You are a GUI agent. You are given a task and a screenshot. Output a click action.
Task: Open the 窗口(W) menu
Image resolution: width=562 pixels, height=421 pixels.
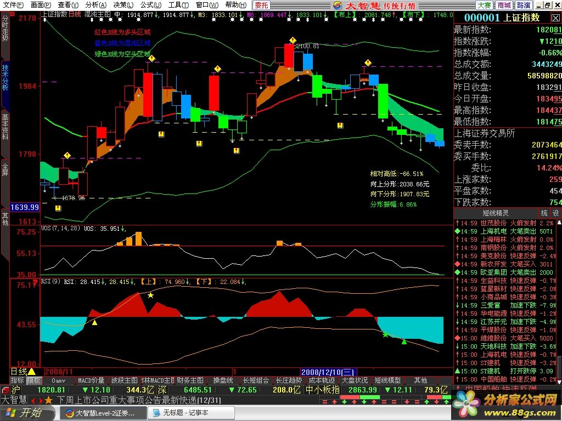click(207, 5)
